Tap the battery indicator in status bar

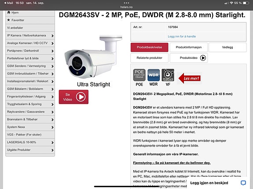click(246, 3)
